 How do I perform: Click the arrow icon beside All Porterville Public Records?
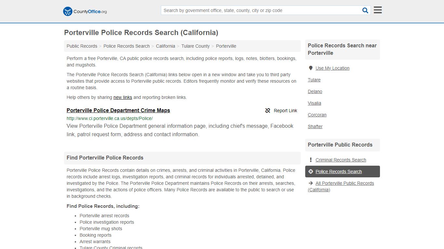coord(311,183)
